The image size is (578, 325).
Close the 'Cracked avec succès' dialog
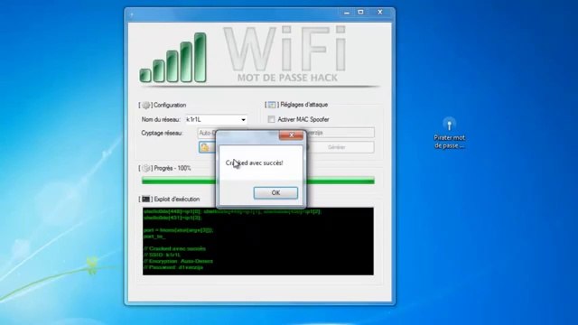tap(291, 135)
